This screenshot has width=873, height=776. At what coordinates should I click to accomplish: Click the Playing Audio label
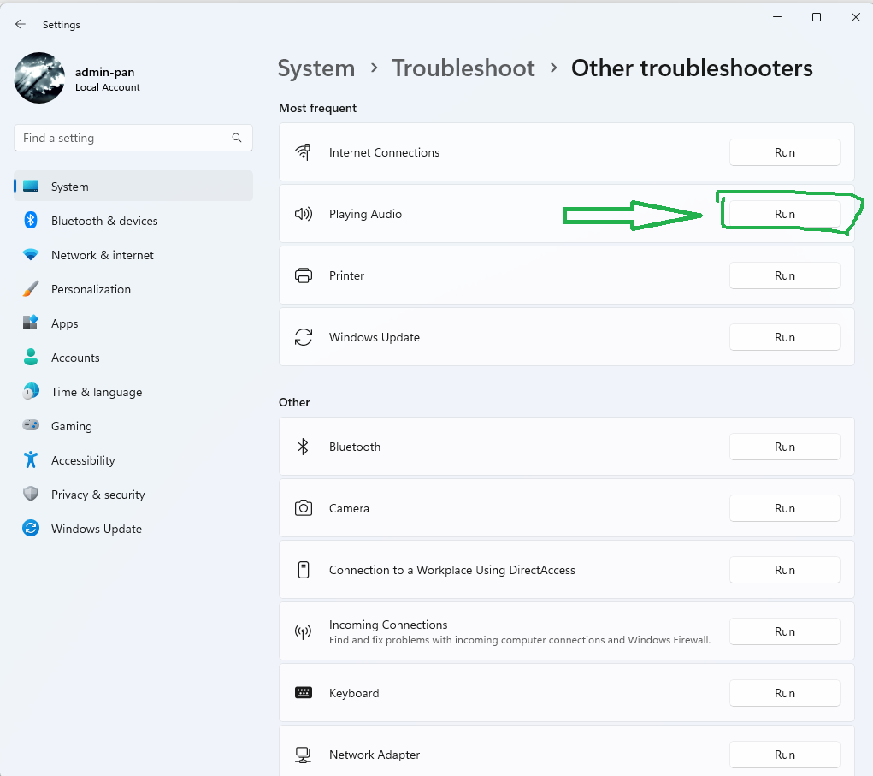365,215
